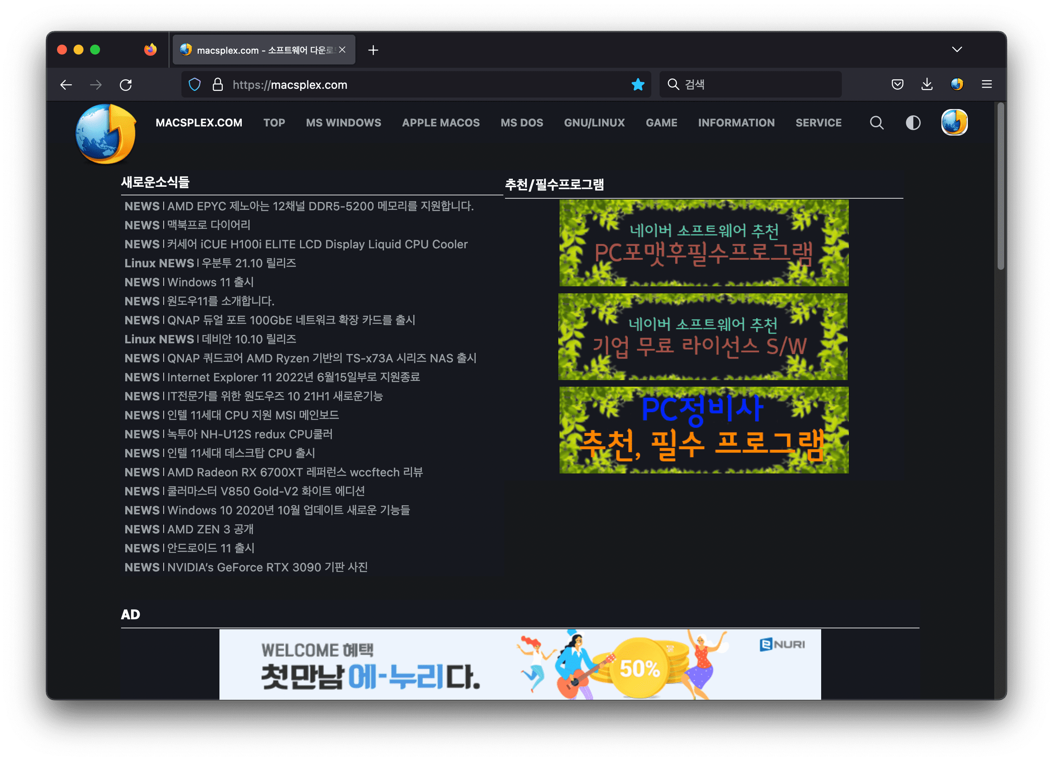
Task: Open the Firefox hamburger menu
Action: 986,84
